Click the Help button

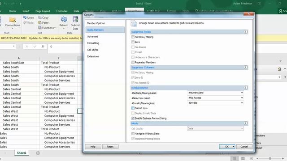point(93,147)
